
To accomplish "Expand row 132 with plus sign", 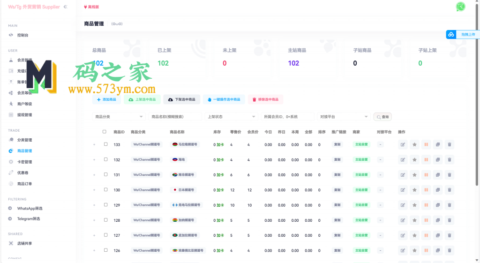I will click(x=94, y=160).
